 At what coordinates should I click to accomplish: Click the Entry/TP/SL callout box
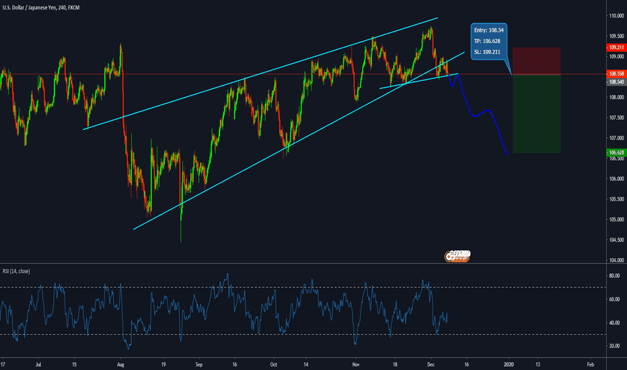(x=488, y=42)
